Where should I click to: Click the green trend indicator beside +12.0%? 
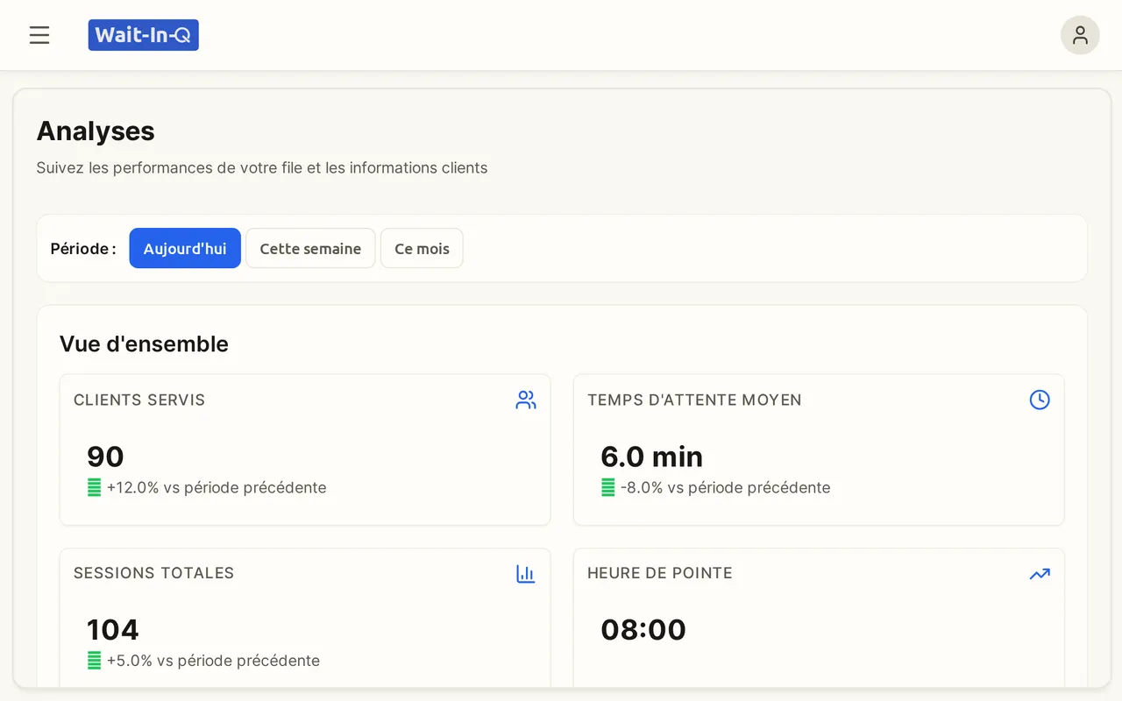(95, 488)
